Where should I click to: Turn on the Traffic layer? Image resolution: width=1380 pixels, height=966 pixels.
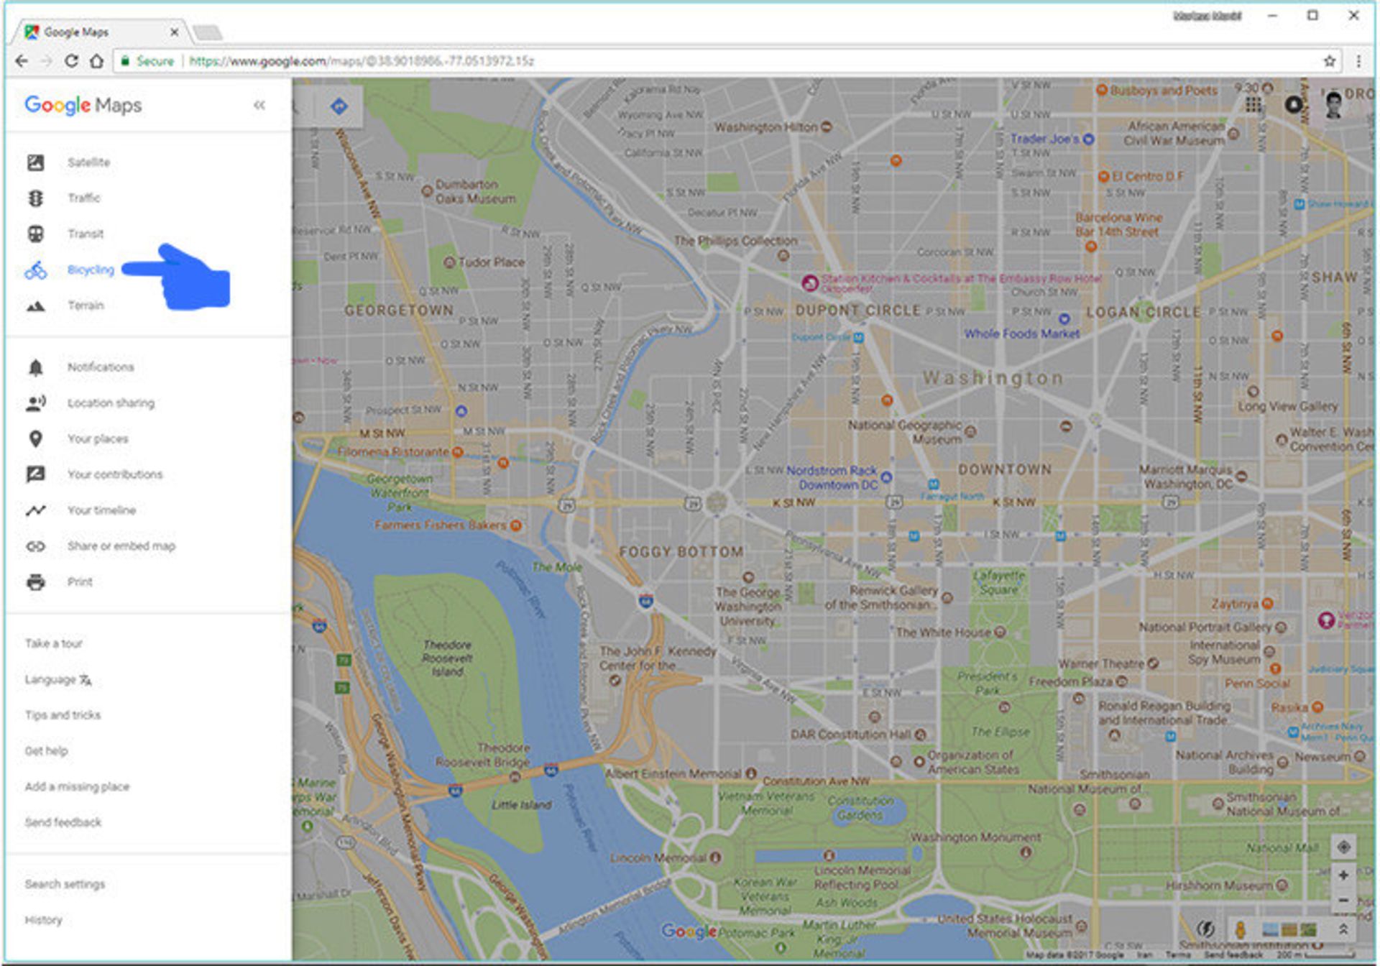(x=84, y=198)
